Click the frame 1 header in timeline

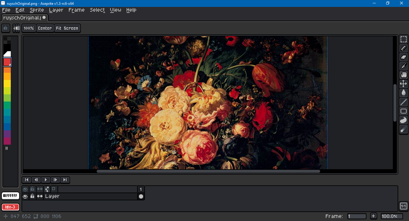pos(141,189)
